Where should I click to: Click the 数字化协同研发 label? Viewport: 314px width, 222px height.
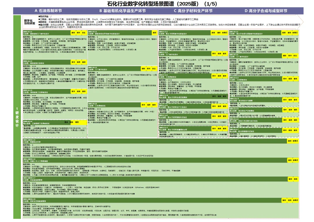pyautogui.click(x=29, y=22)
